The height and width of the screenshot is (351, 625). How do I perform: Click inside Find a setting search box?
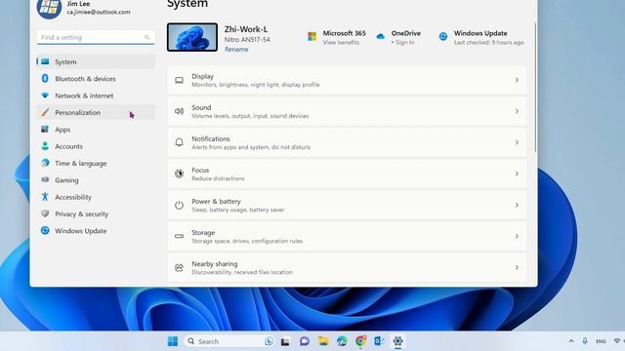pyautogui.click(x=96, y=37)
